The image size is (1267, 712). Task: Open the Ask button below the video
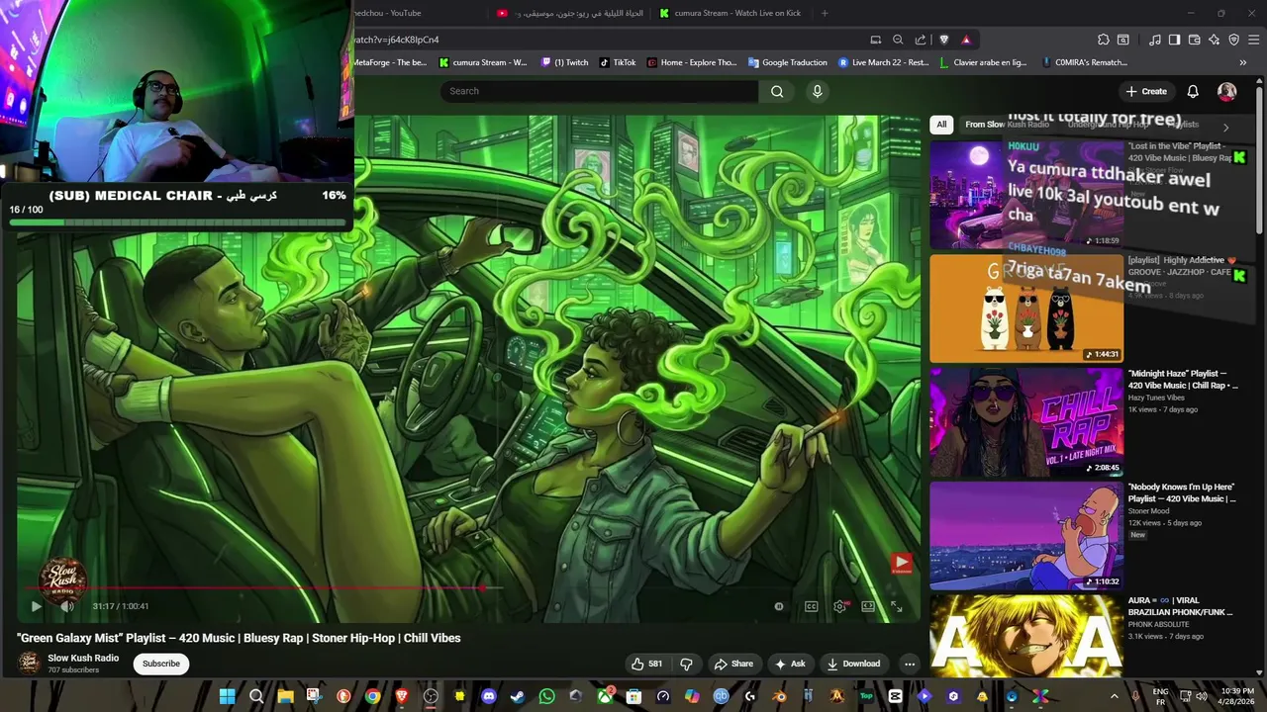coord(790,664)
